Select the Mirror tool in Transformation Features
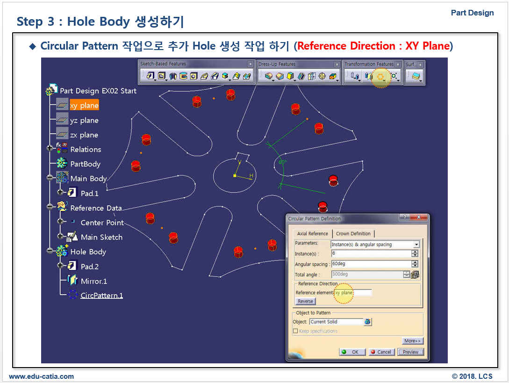The height and width of the screenshot is (383, 509). (368, 76)
